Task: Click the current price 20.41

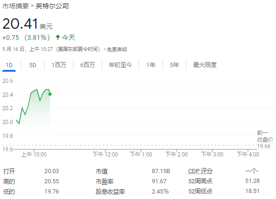Action: point(20,24)
